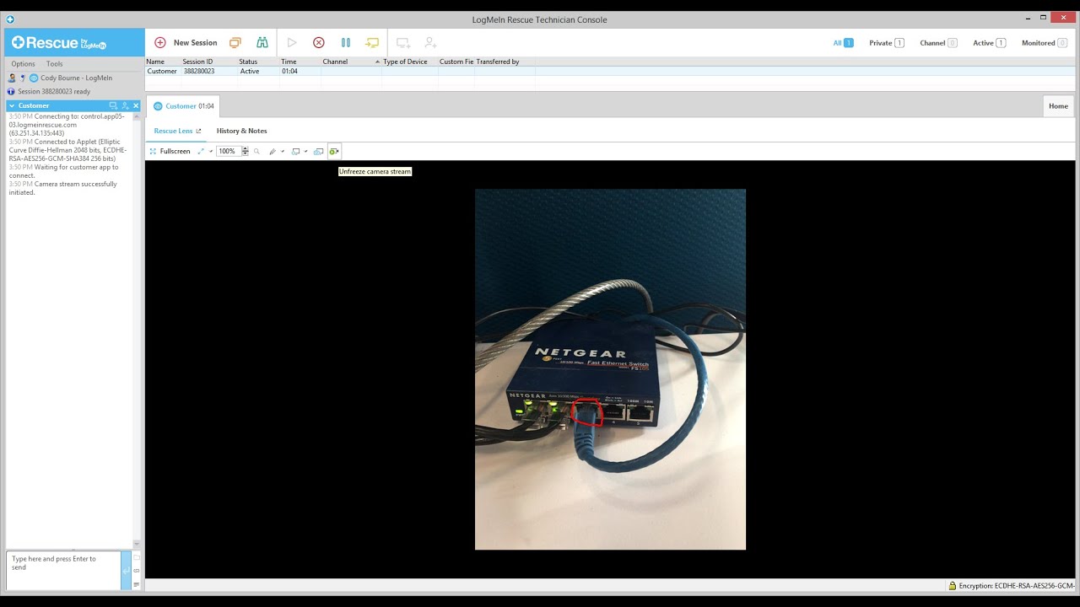The width and height of the screenshot is (1080, 607).
Task: Click chat log scrollbar down arrow
Action: pos(137,545)
